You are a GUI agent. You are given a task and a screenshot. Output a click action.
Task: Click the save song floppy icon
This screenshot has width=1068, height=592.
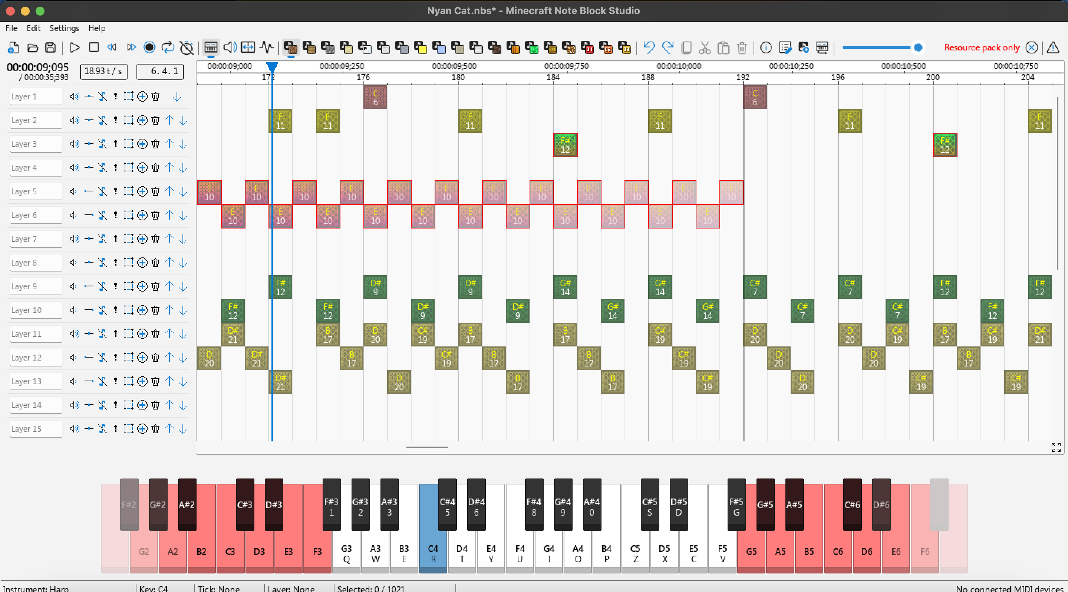[x=50, y=48]
